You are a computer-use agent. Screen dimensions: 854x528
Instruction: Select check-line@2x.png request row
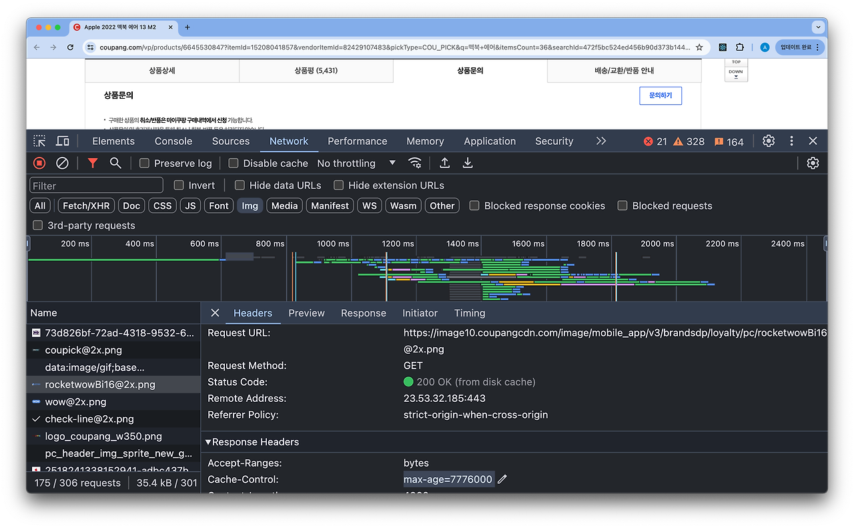pyautogui.click(x=113, y=419)
